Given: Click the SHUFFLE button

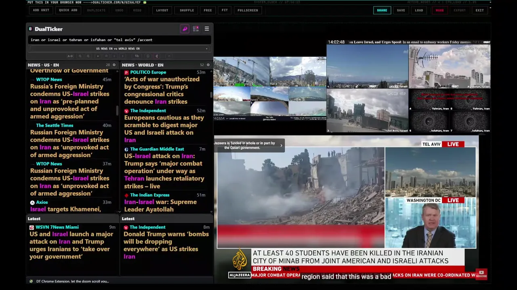Looking at the screenshot, I should [187, 10].
